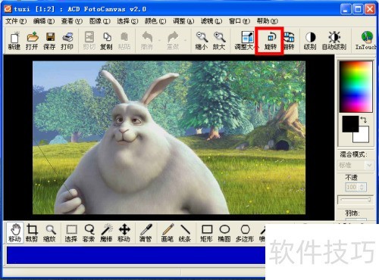
Task: Select the Rectangle shape tool (矩形)
Action: 207,233
